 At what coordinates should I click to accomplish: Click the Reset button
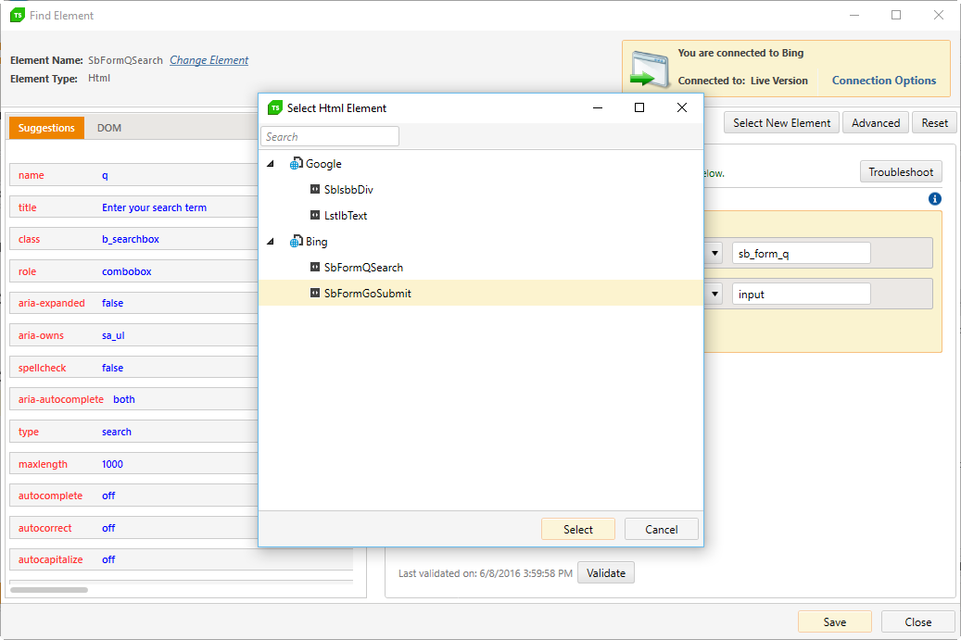coord(935,122)
